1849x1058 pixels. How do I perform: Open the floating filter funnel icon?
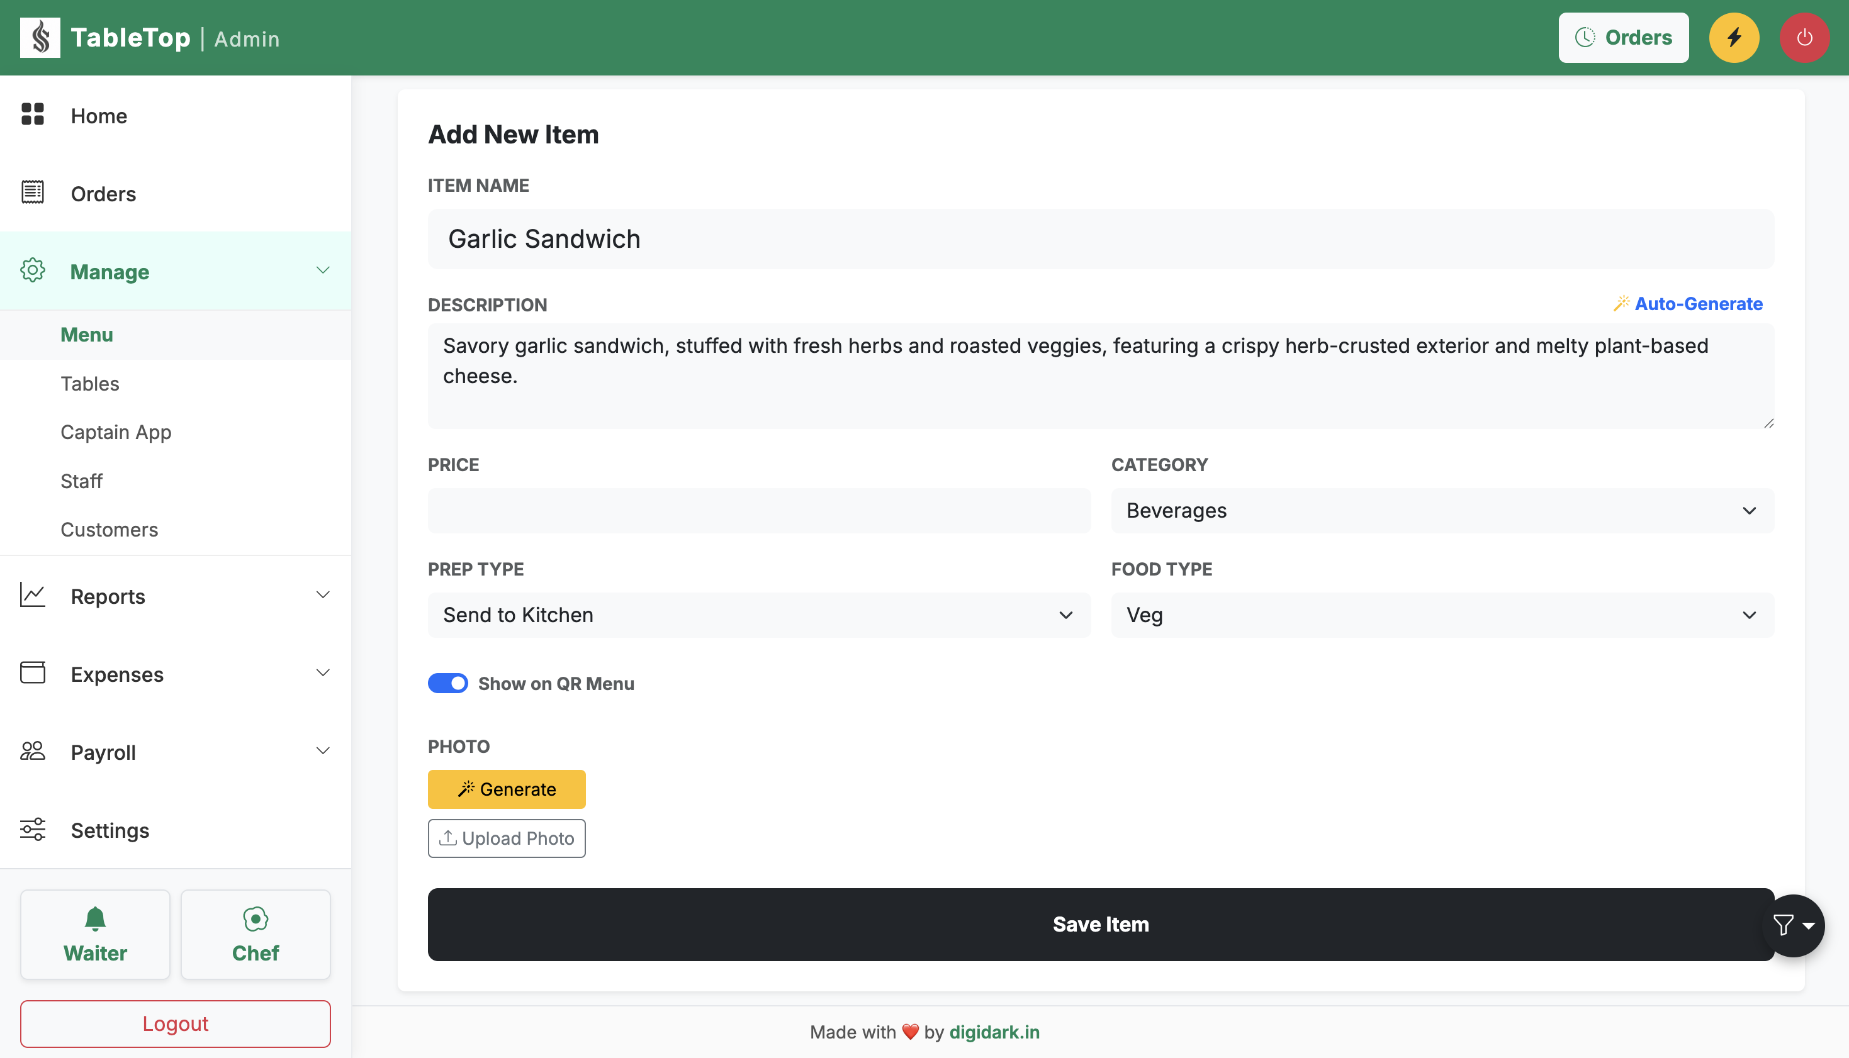point(1783,925)
